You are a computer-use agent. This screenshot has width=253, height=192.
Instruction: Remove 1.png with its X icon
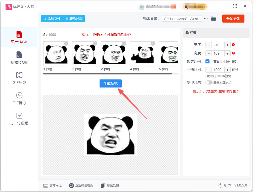66,44
